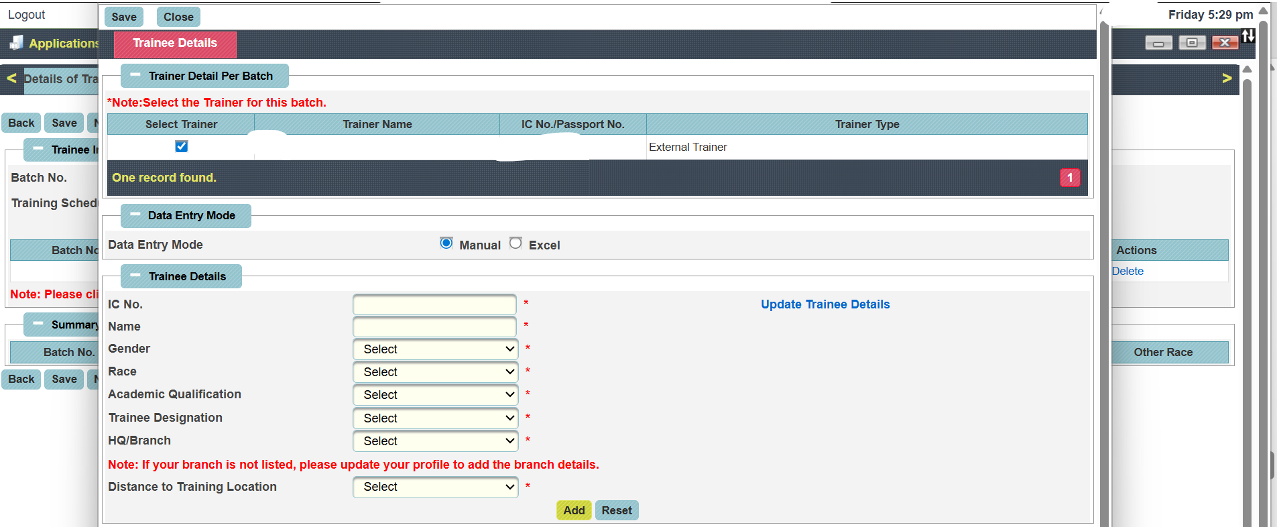Screen dimensions: 1277x527
Task: Expand the Academic Qualification dropdown
Action: (x=436, y=395)
